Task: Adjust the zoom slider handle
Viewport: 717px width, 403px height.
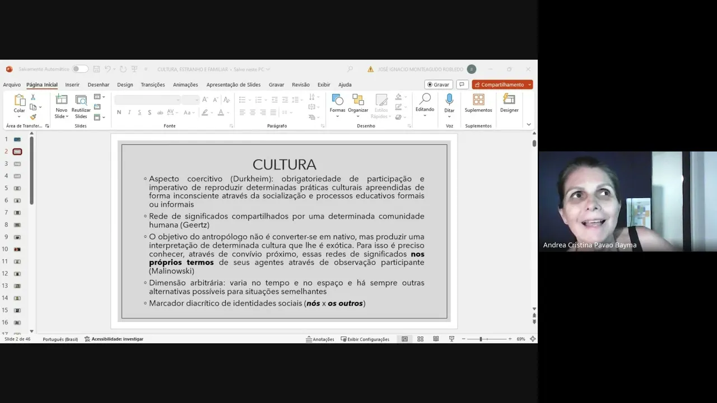Action: pos(481,339)
